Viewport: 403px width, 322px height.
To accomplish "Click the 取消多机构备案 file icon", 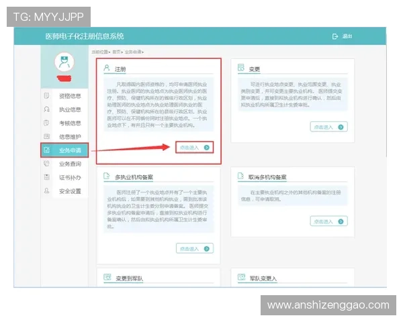I will click(x=241, y=176).
